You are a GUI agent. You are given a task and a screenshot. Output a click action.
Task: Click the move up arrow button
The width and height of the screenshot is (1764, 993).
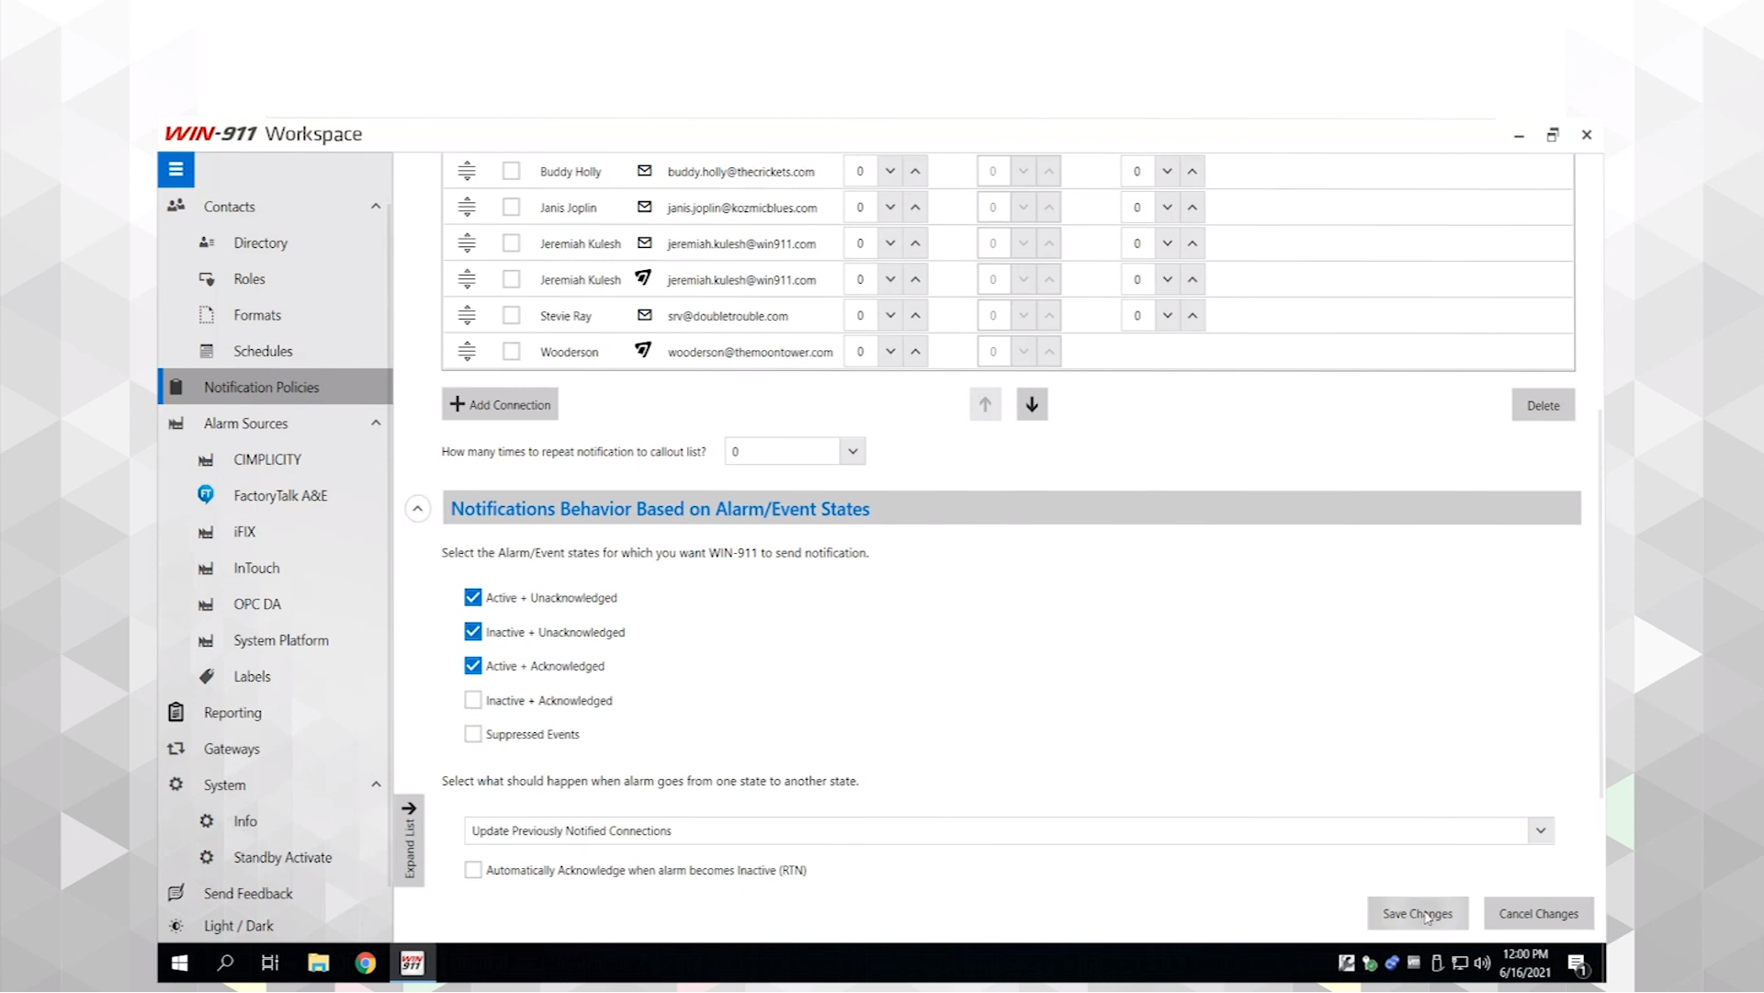pos(985,405)
